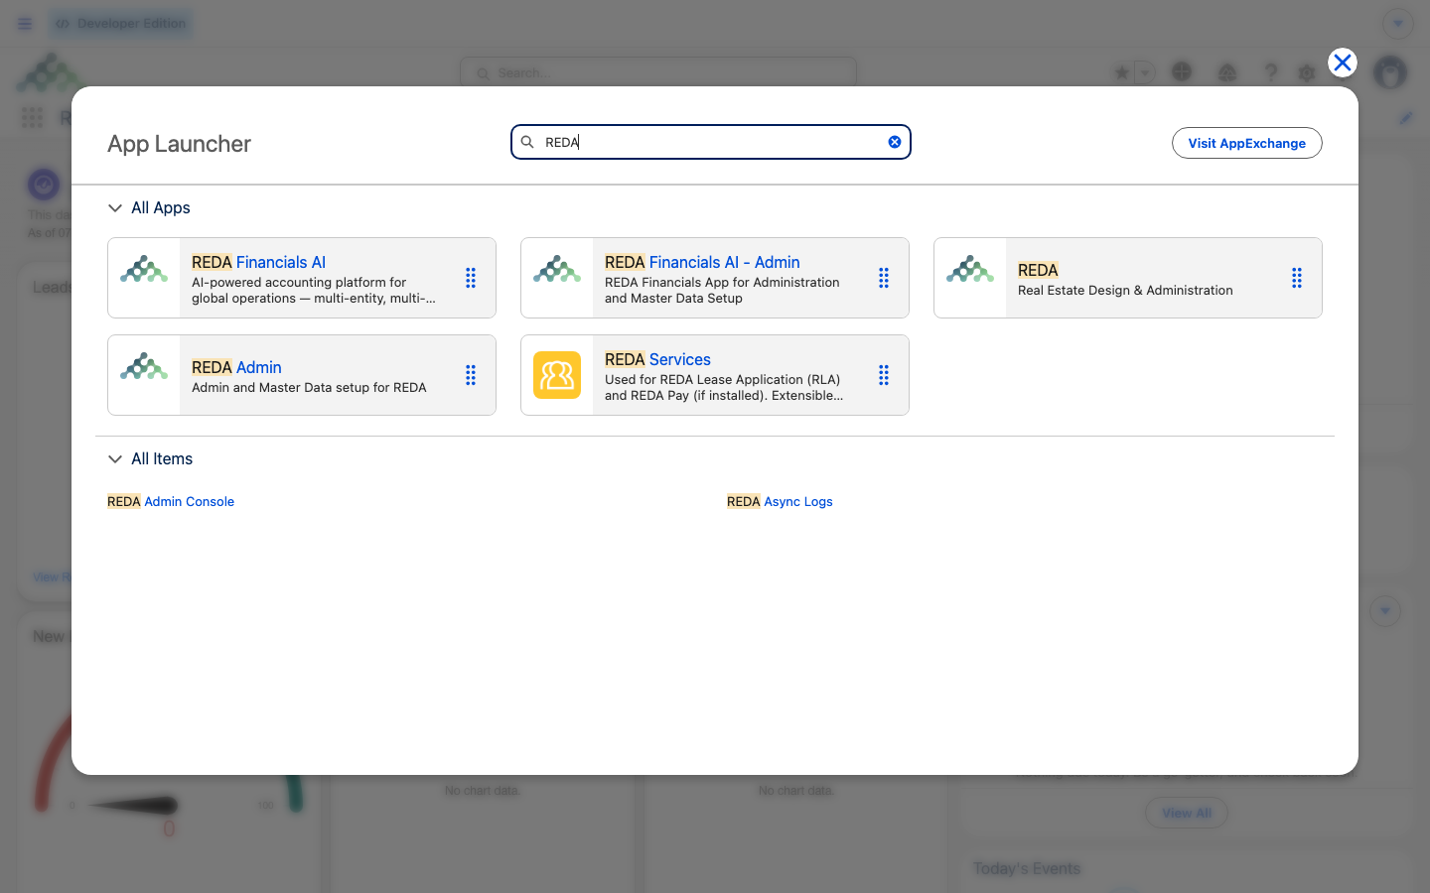1430x893 pixels.
Task: Open the REDA Admin Console item
Action: point(171,502)
